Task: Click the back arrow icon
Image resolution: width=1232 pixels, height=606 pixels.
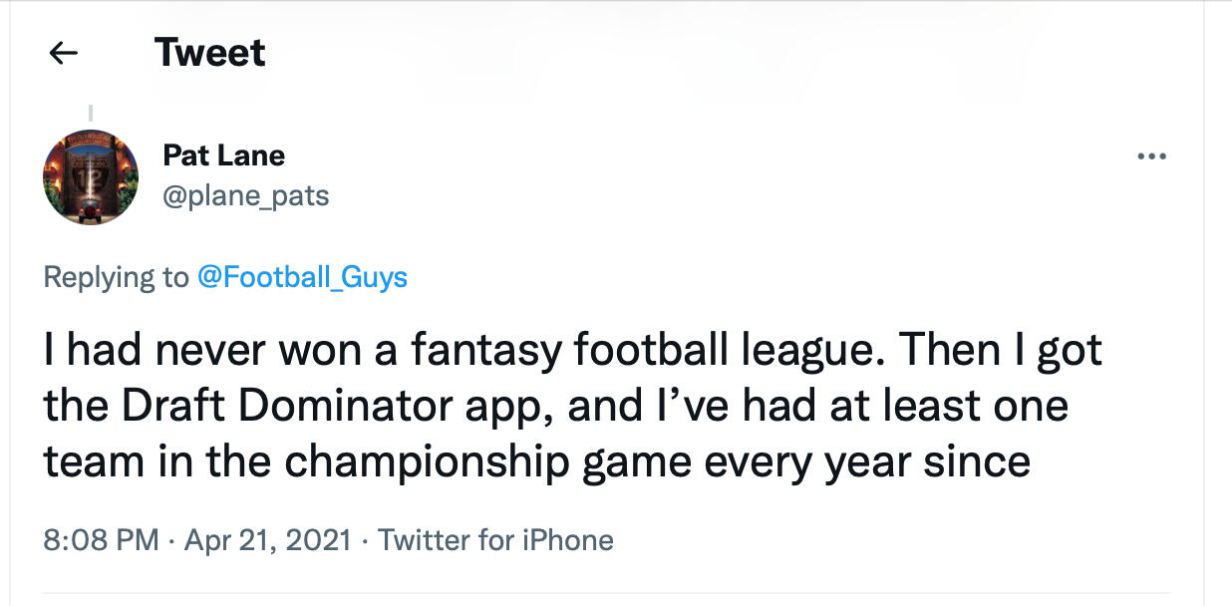Action: click(x=64, y=54)
